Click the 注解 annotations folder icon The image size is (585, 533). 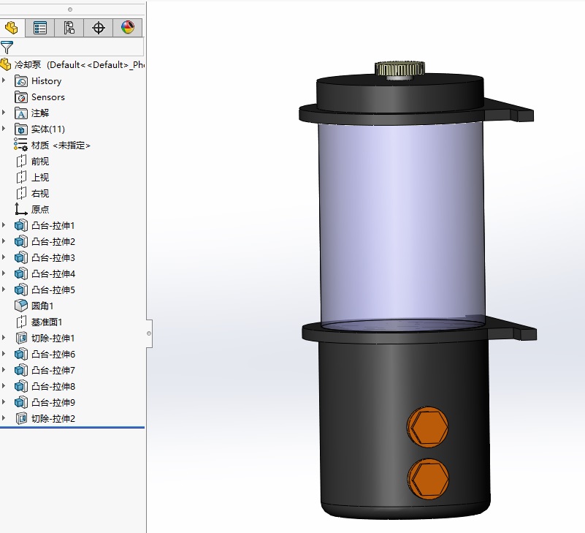pos(21,113)
